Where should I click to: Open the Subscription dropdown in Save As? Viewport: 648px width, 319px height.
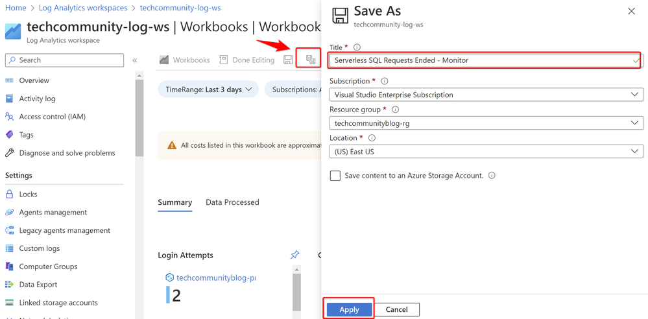pyautogui.click(x=486, y=95)
